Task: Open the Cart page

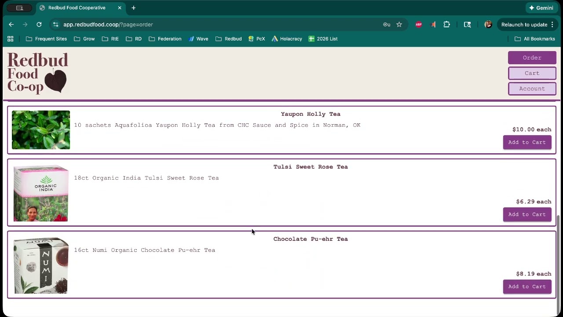Action: click(532, 73)
